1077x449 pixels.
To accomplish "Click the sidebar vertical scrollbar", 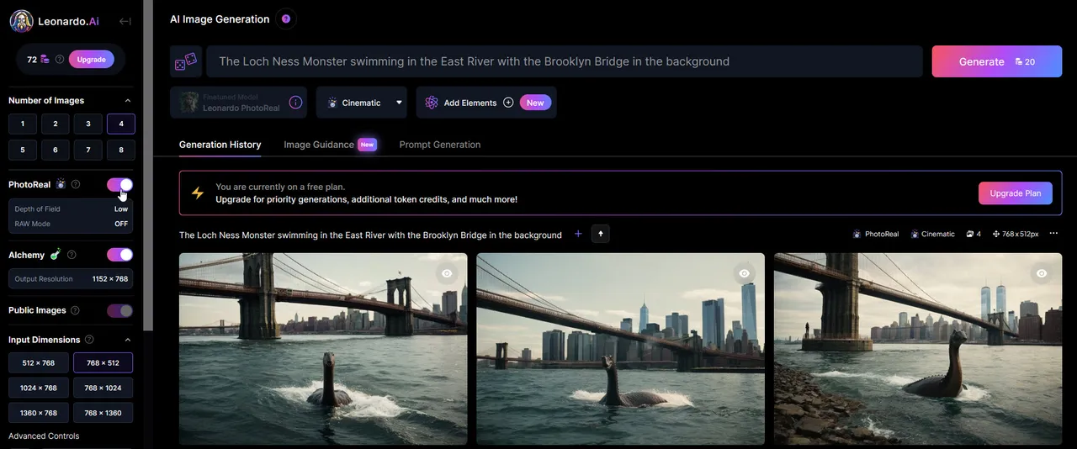I will (148, 165).
